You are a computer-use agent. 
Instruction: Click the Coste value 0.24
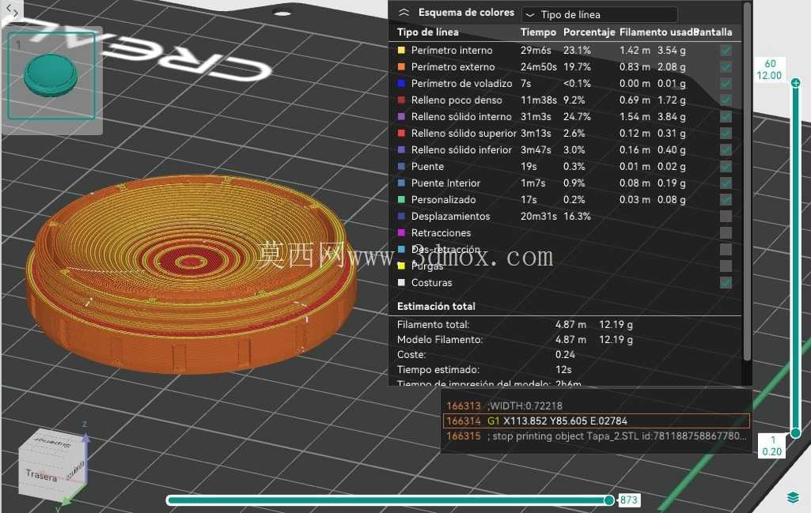(x=565, y=354)
